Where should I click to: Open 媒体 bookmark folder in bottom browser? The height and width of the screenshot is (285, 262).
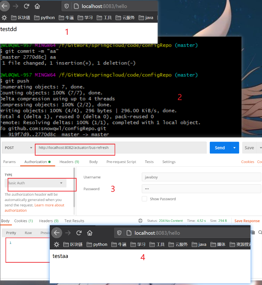pos(218,245)
